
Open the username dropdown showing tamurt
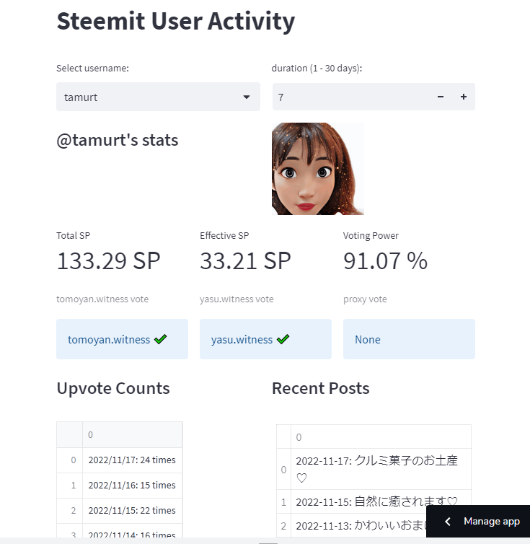coord(158,97)
